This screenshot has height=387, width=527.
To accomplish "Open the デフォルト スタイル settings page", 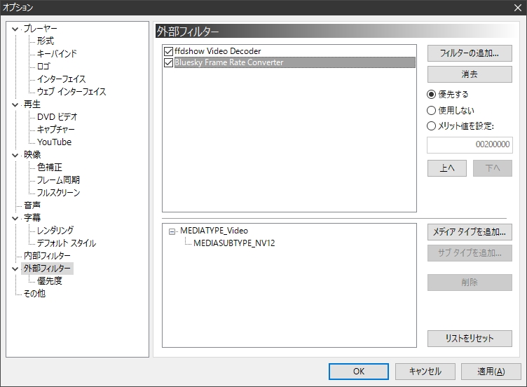I will [x=67, y=243].
